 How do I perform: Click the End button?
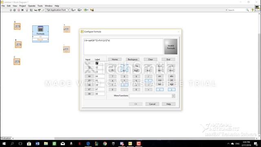coord(168,60)
